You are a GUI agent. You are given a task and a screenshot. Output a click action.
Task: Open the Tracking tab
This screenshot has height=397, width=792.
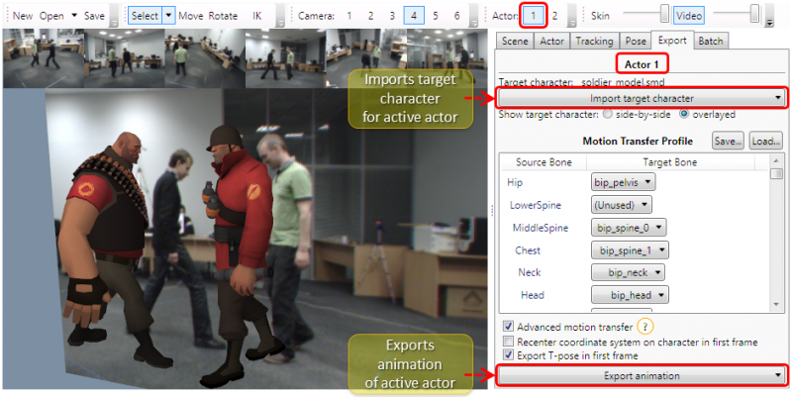pos(595,42)
